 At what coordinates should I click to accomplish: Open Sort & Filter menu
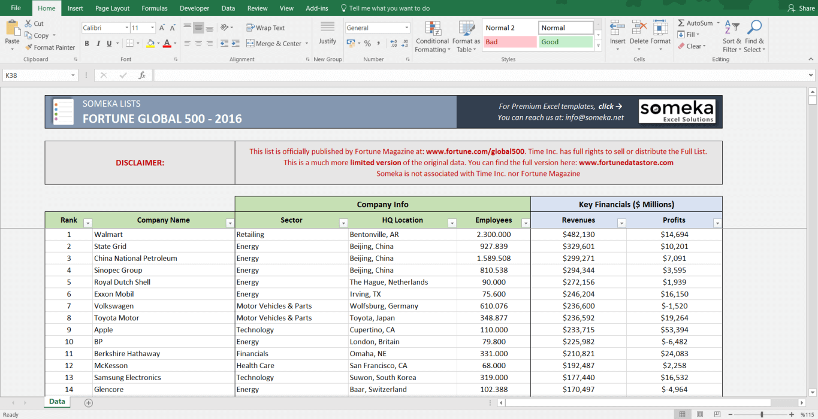click(x=732, y=37)
